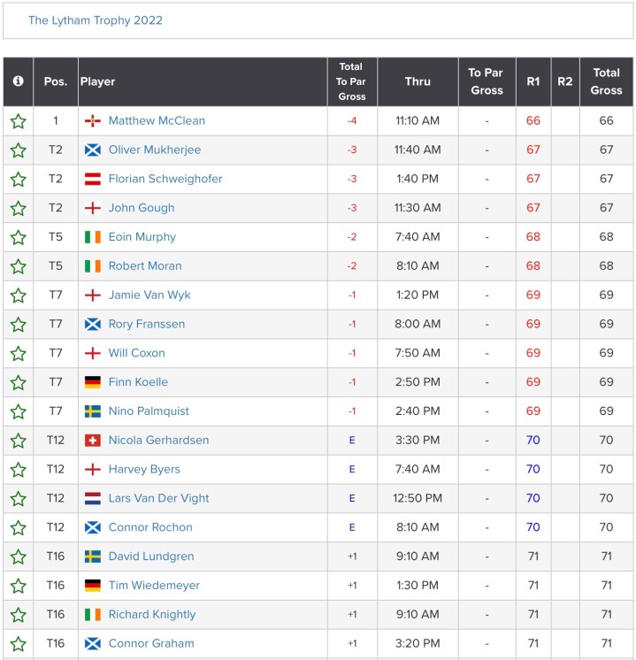Click the Total Gross column header
The width and height of the screenshot is (636, 660).
click(x=606, y=81)
